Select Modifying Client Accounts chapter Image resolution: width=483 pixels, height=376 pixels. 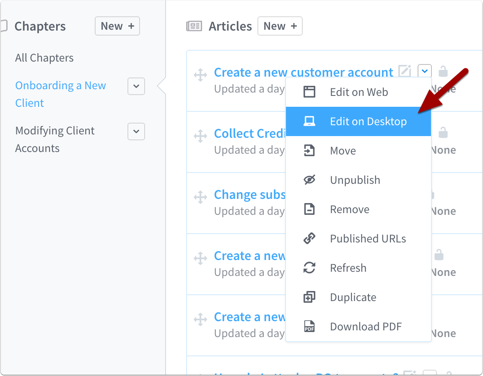tap(55, 139)
